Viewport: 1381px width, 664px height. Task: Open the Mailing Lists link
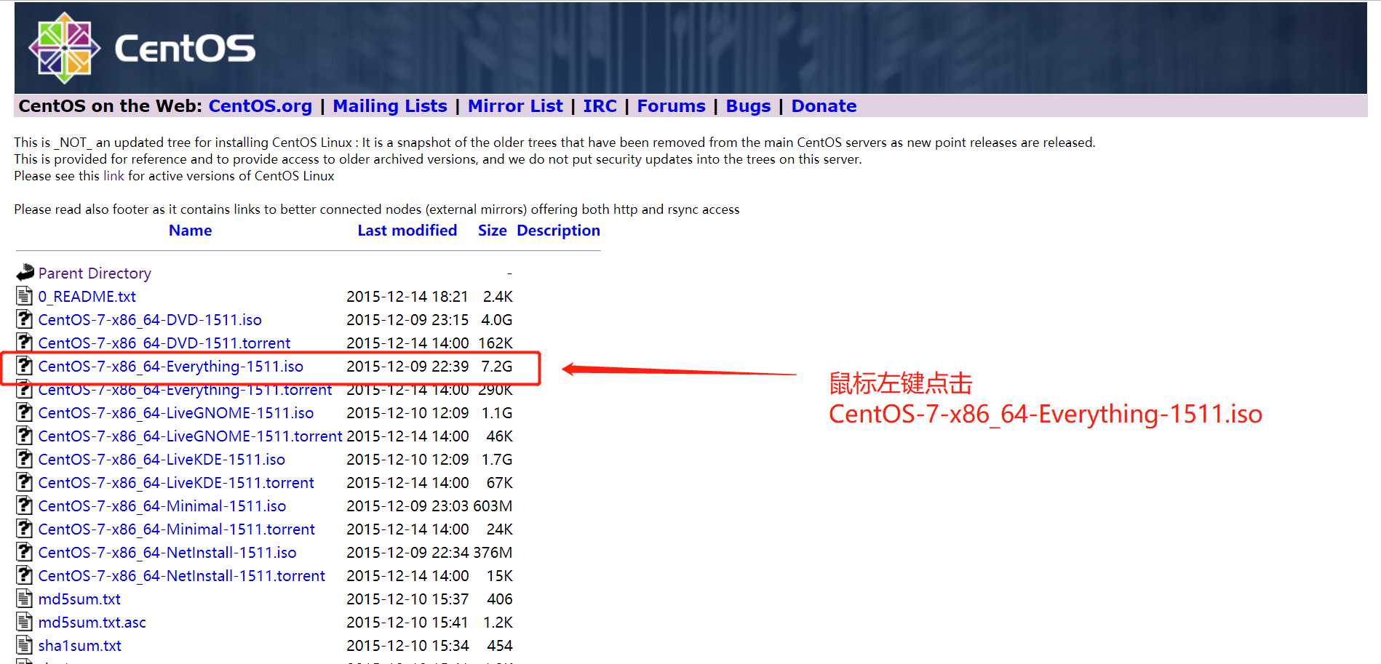(390, 106)
